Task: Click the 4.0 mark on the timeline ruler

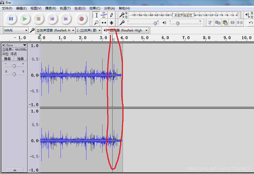Action: (124, 38)
